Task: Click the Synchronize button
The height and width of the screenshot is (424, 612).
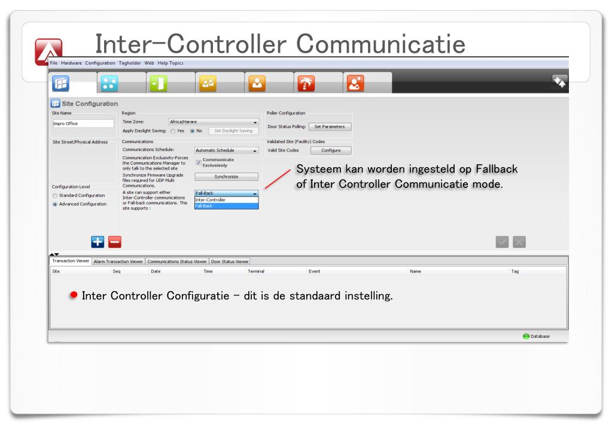Action: [x=226, y=177]
